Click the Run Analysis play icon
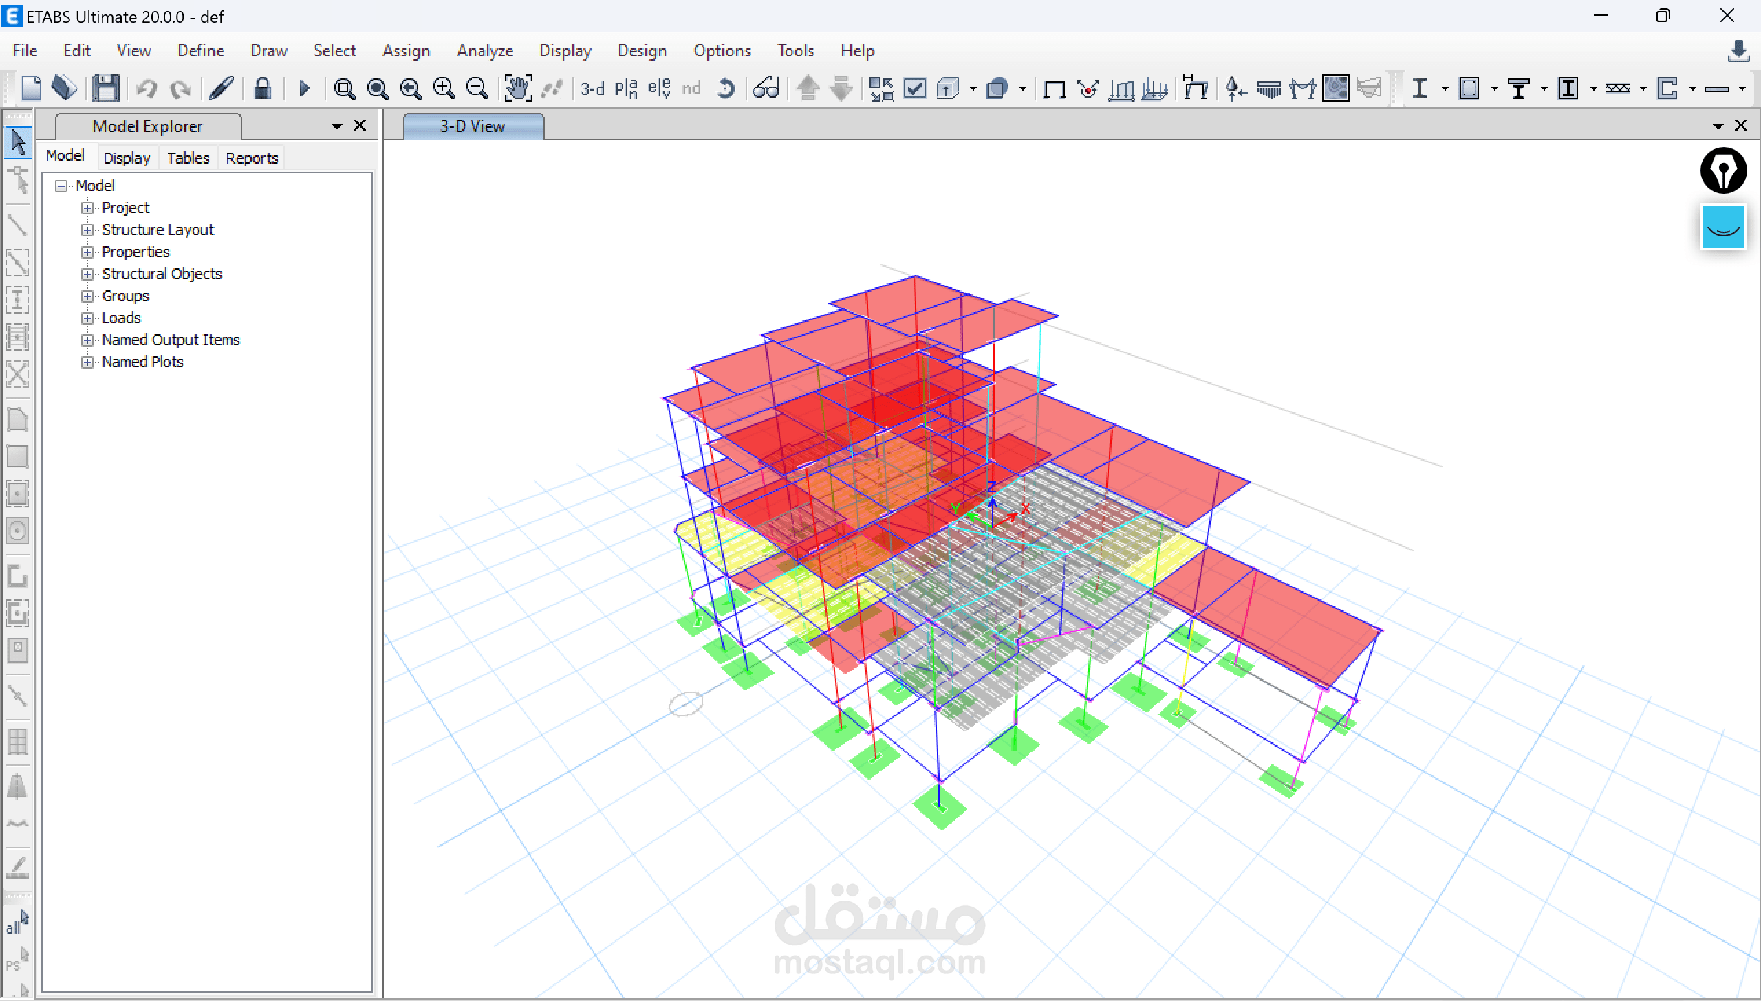 pyautogui.click(x=305, y=89)
